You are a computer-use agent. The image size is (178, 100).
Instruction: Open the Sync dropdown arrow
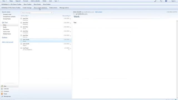58,1
